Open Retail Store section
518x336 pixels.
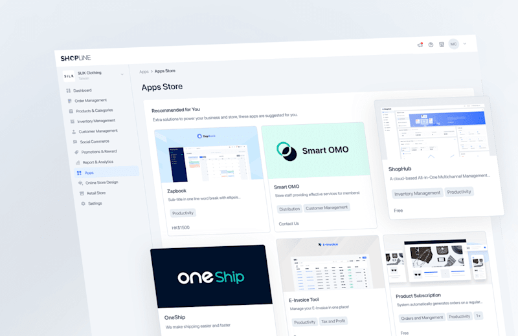click(x=96, y=193)
